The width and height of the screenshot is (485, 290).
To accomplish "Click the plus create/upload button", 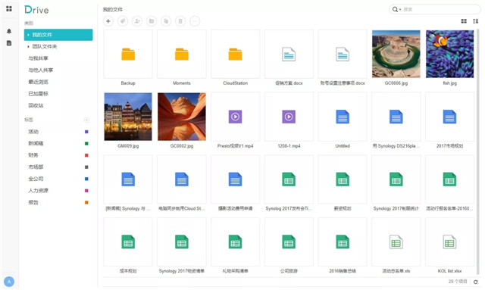I will (x=108, y=21).
